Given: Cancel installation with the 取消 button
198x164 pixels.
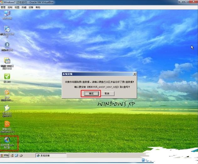Looking at the screenshot, I should tap(107, 94).
